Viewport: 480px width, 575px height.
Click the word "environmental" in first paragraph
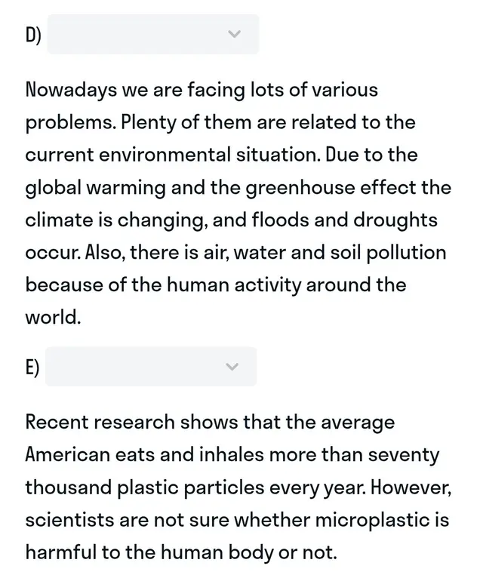point(165,155)
